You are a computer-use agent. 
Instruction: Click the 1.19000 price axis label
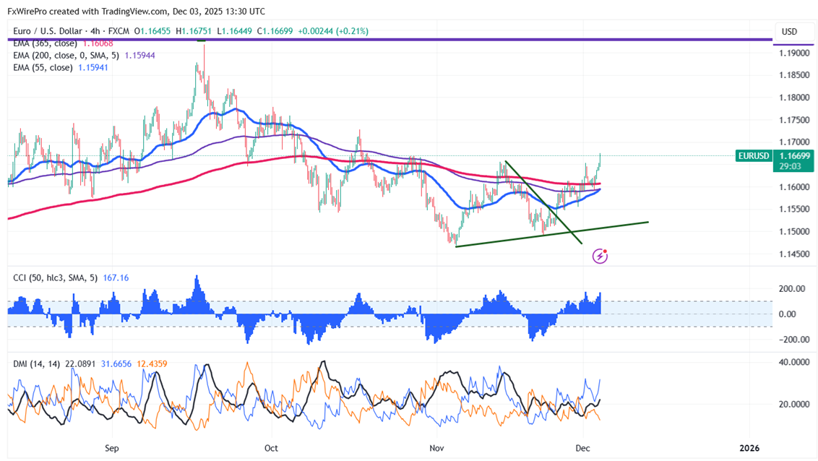(x=794, y=53)
